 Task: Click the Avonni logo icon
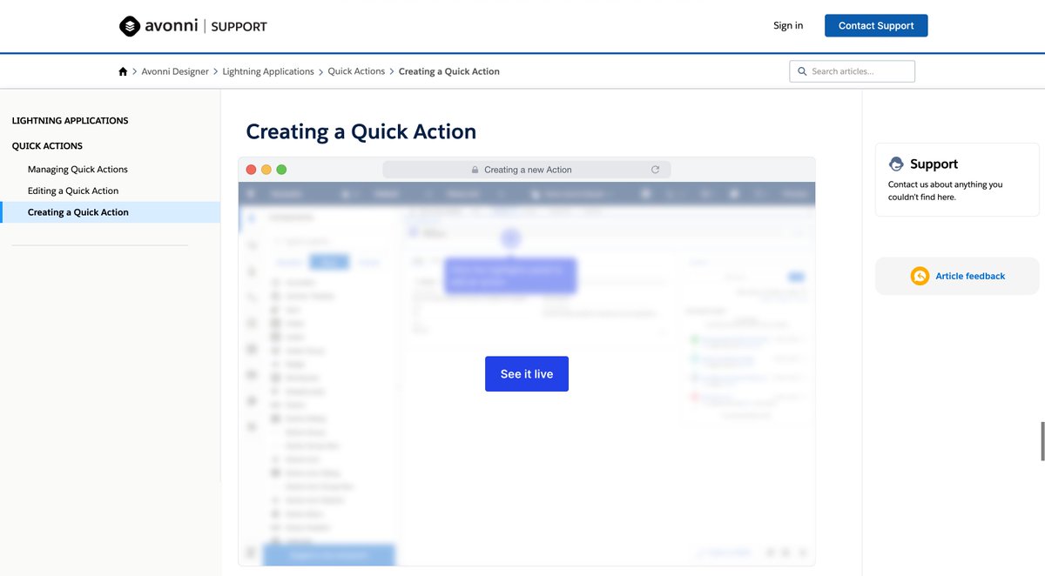tap(129, 26)
